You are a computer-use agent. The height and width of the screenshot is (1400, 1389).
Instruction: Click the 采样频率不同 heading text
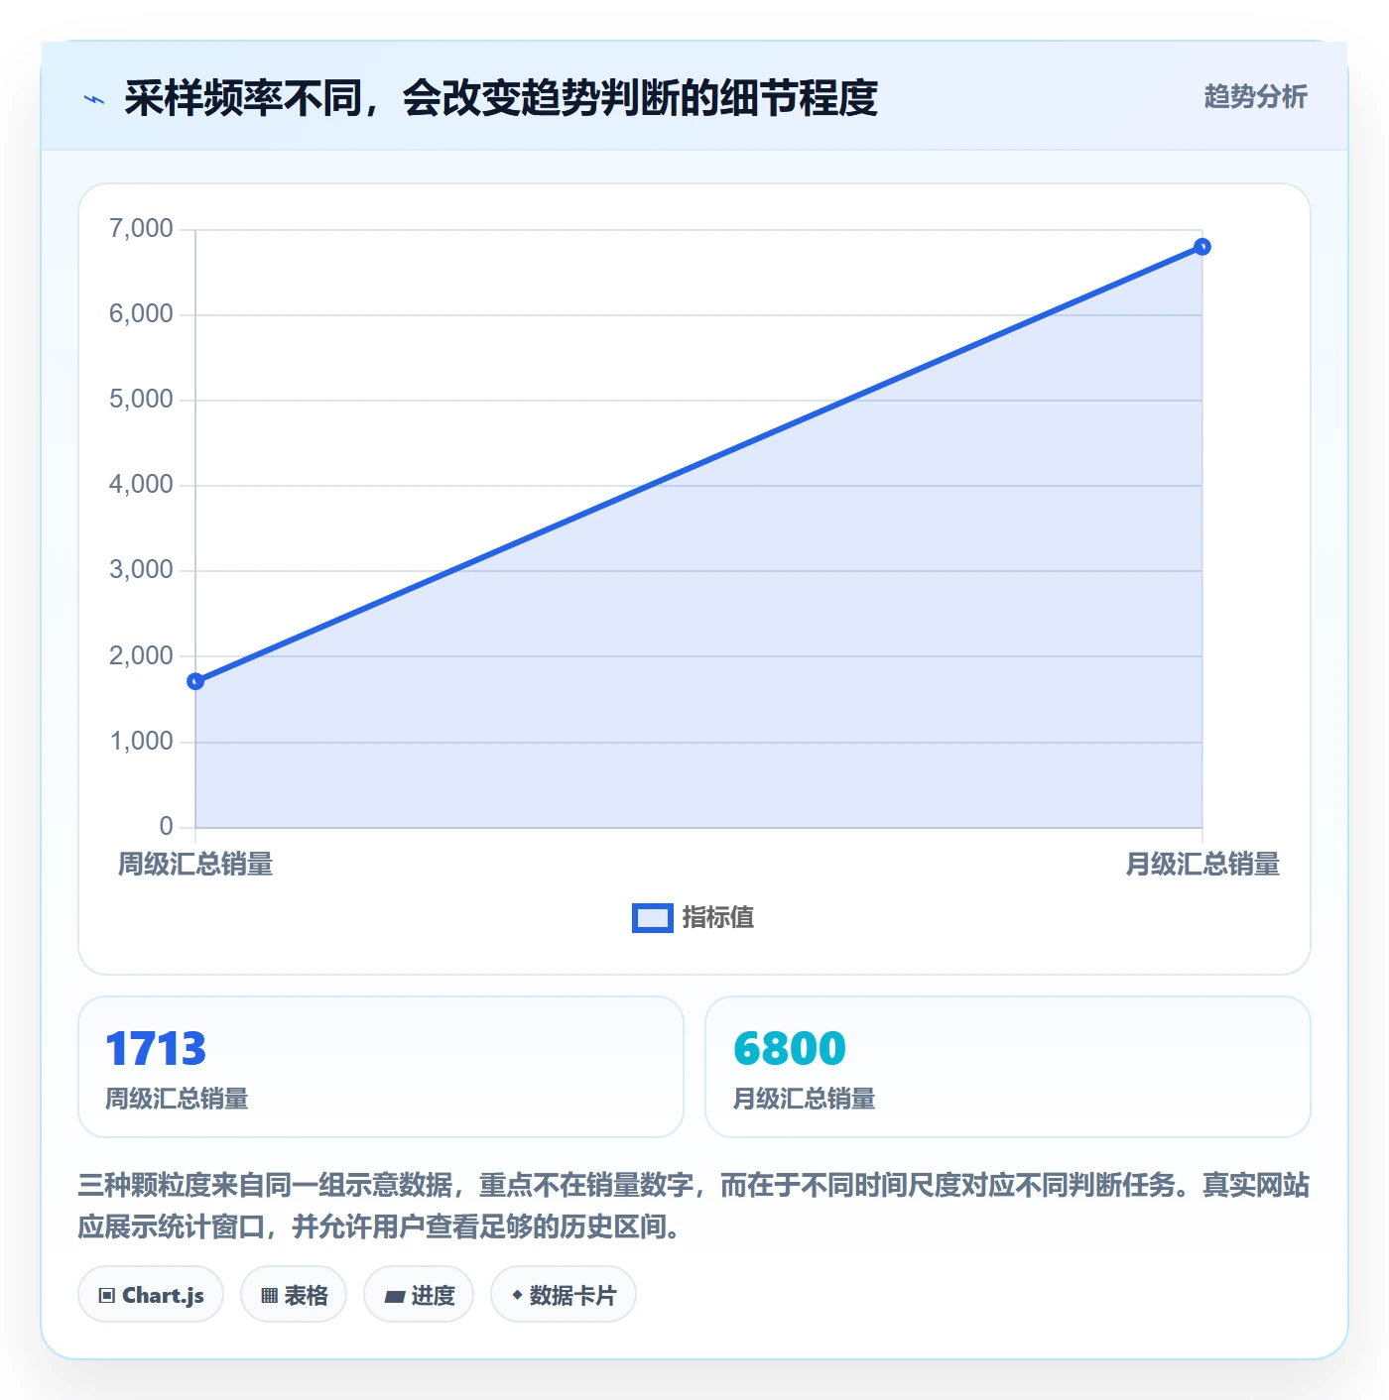501,98
